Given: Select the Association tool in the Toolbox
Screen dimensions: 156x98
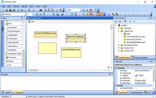Looking at the screenshot, I should pyautogui.click(x=13, y=28).
